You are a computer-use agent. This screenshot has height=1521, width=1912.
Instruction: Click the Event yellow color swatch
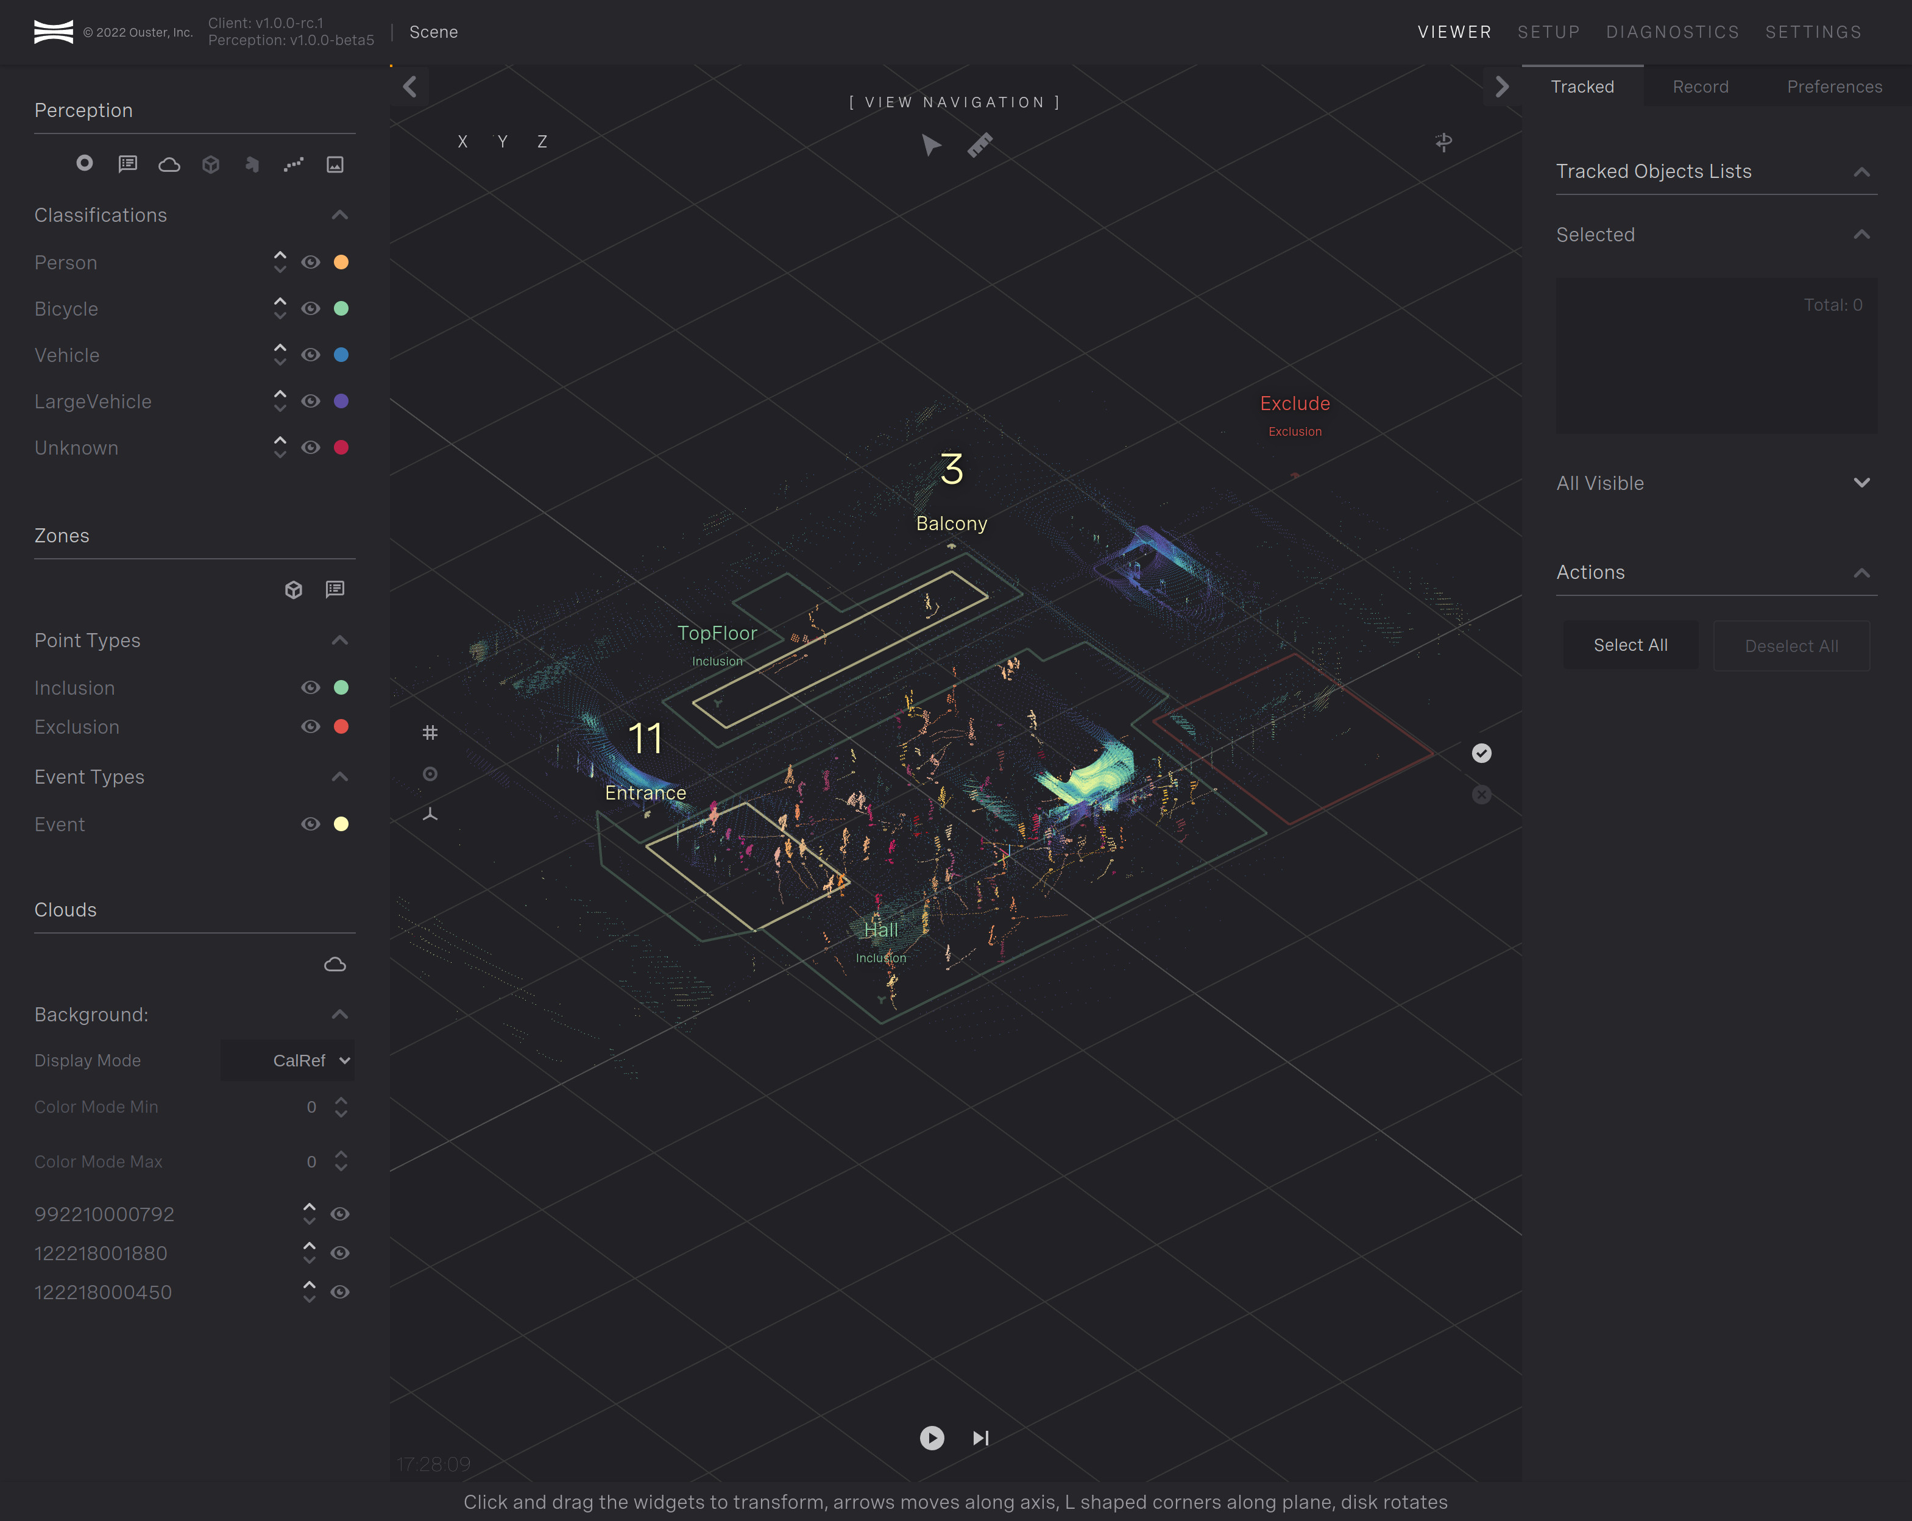click(341, 824)
